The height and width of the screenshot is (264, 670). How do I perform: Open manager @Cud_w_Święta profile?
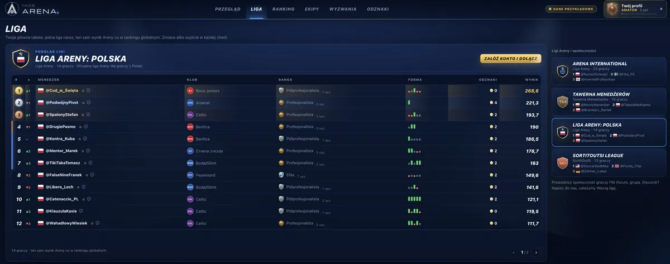tap(61, 90)
